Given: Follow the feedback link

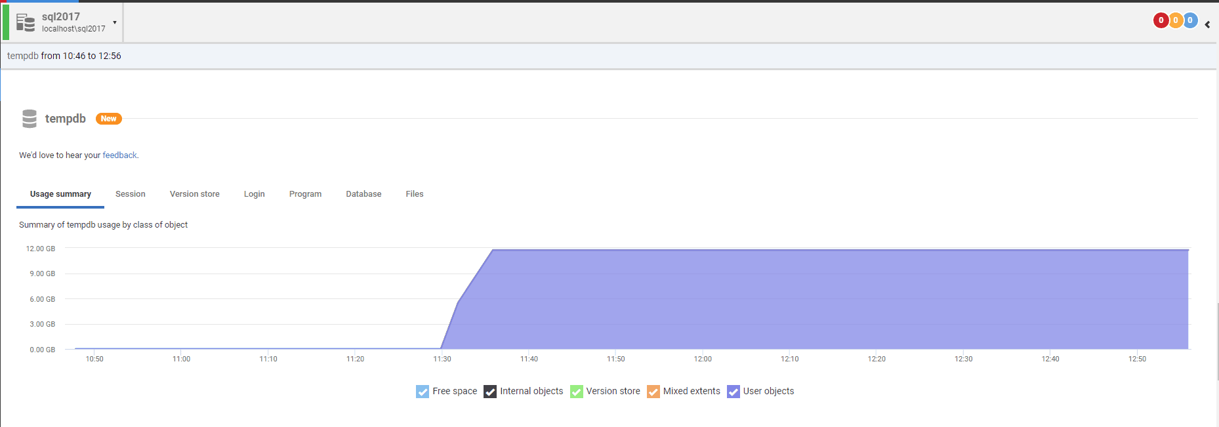Looking at the screenshot, I should coord(119,155).
